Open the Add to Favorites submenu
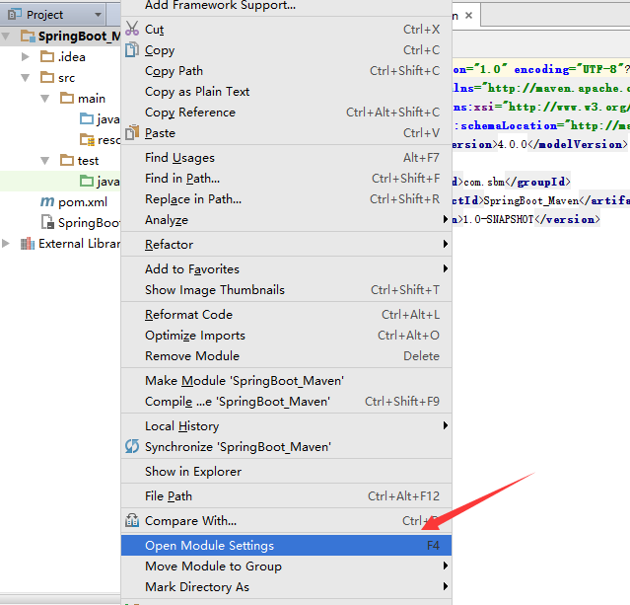The image size is (630, 605). point(286,268)
